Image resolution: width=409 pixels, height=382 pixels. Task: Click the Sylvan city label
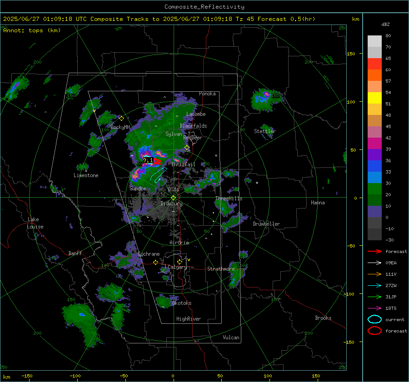pyautogui.click(x=174, y=134)
